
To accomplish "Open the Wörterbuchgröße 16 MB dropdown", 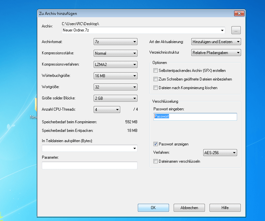I will 115,76.
